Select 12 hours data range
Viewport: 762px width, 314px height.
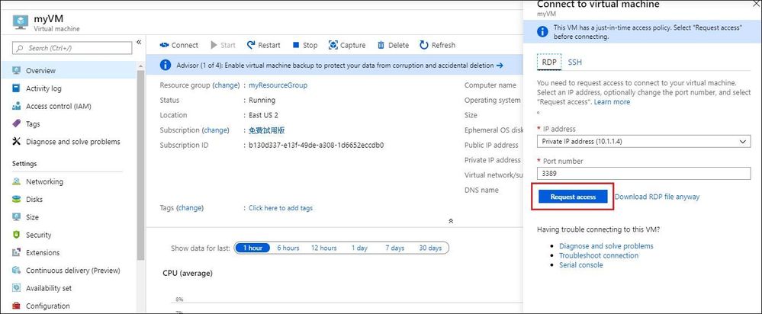[x=323, y=248]
